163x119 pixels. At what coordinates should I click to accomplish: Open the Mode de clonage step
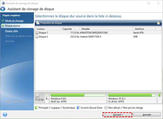point(14,21)
